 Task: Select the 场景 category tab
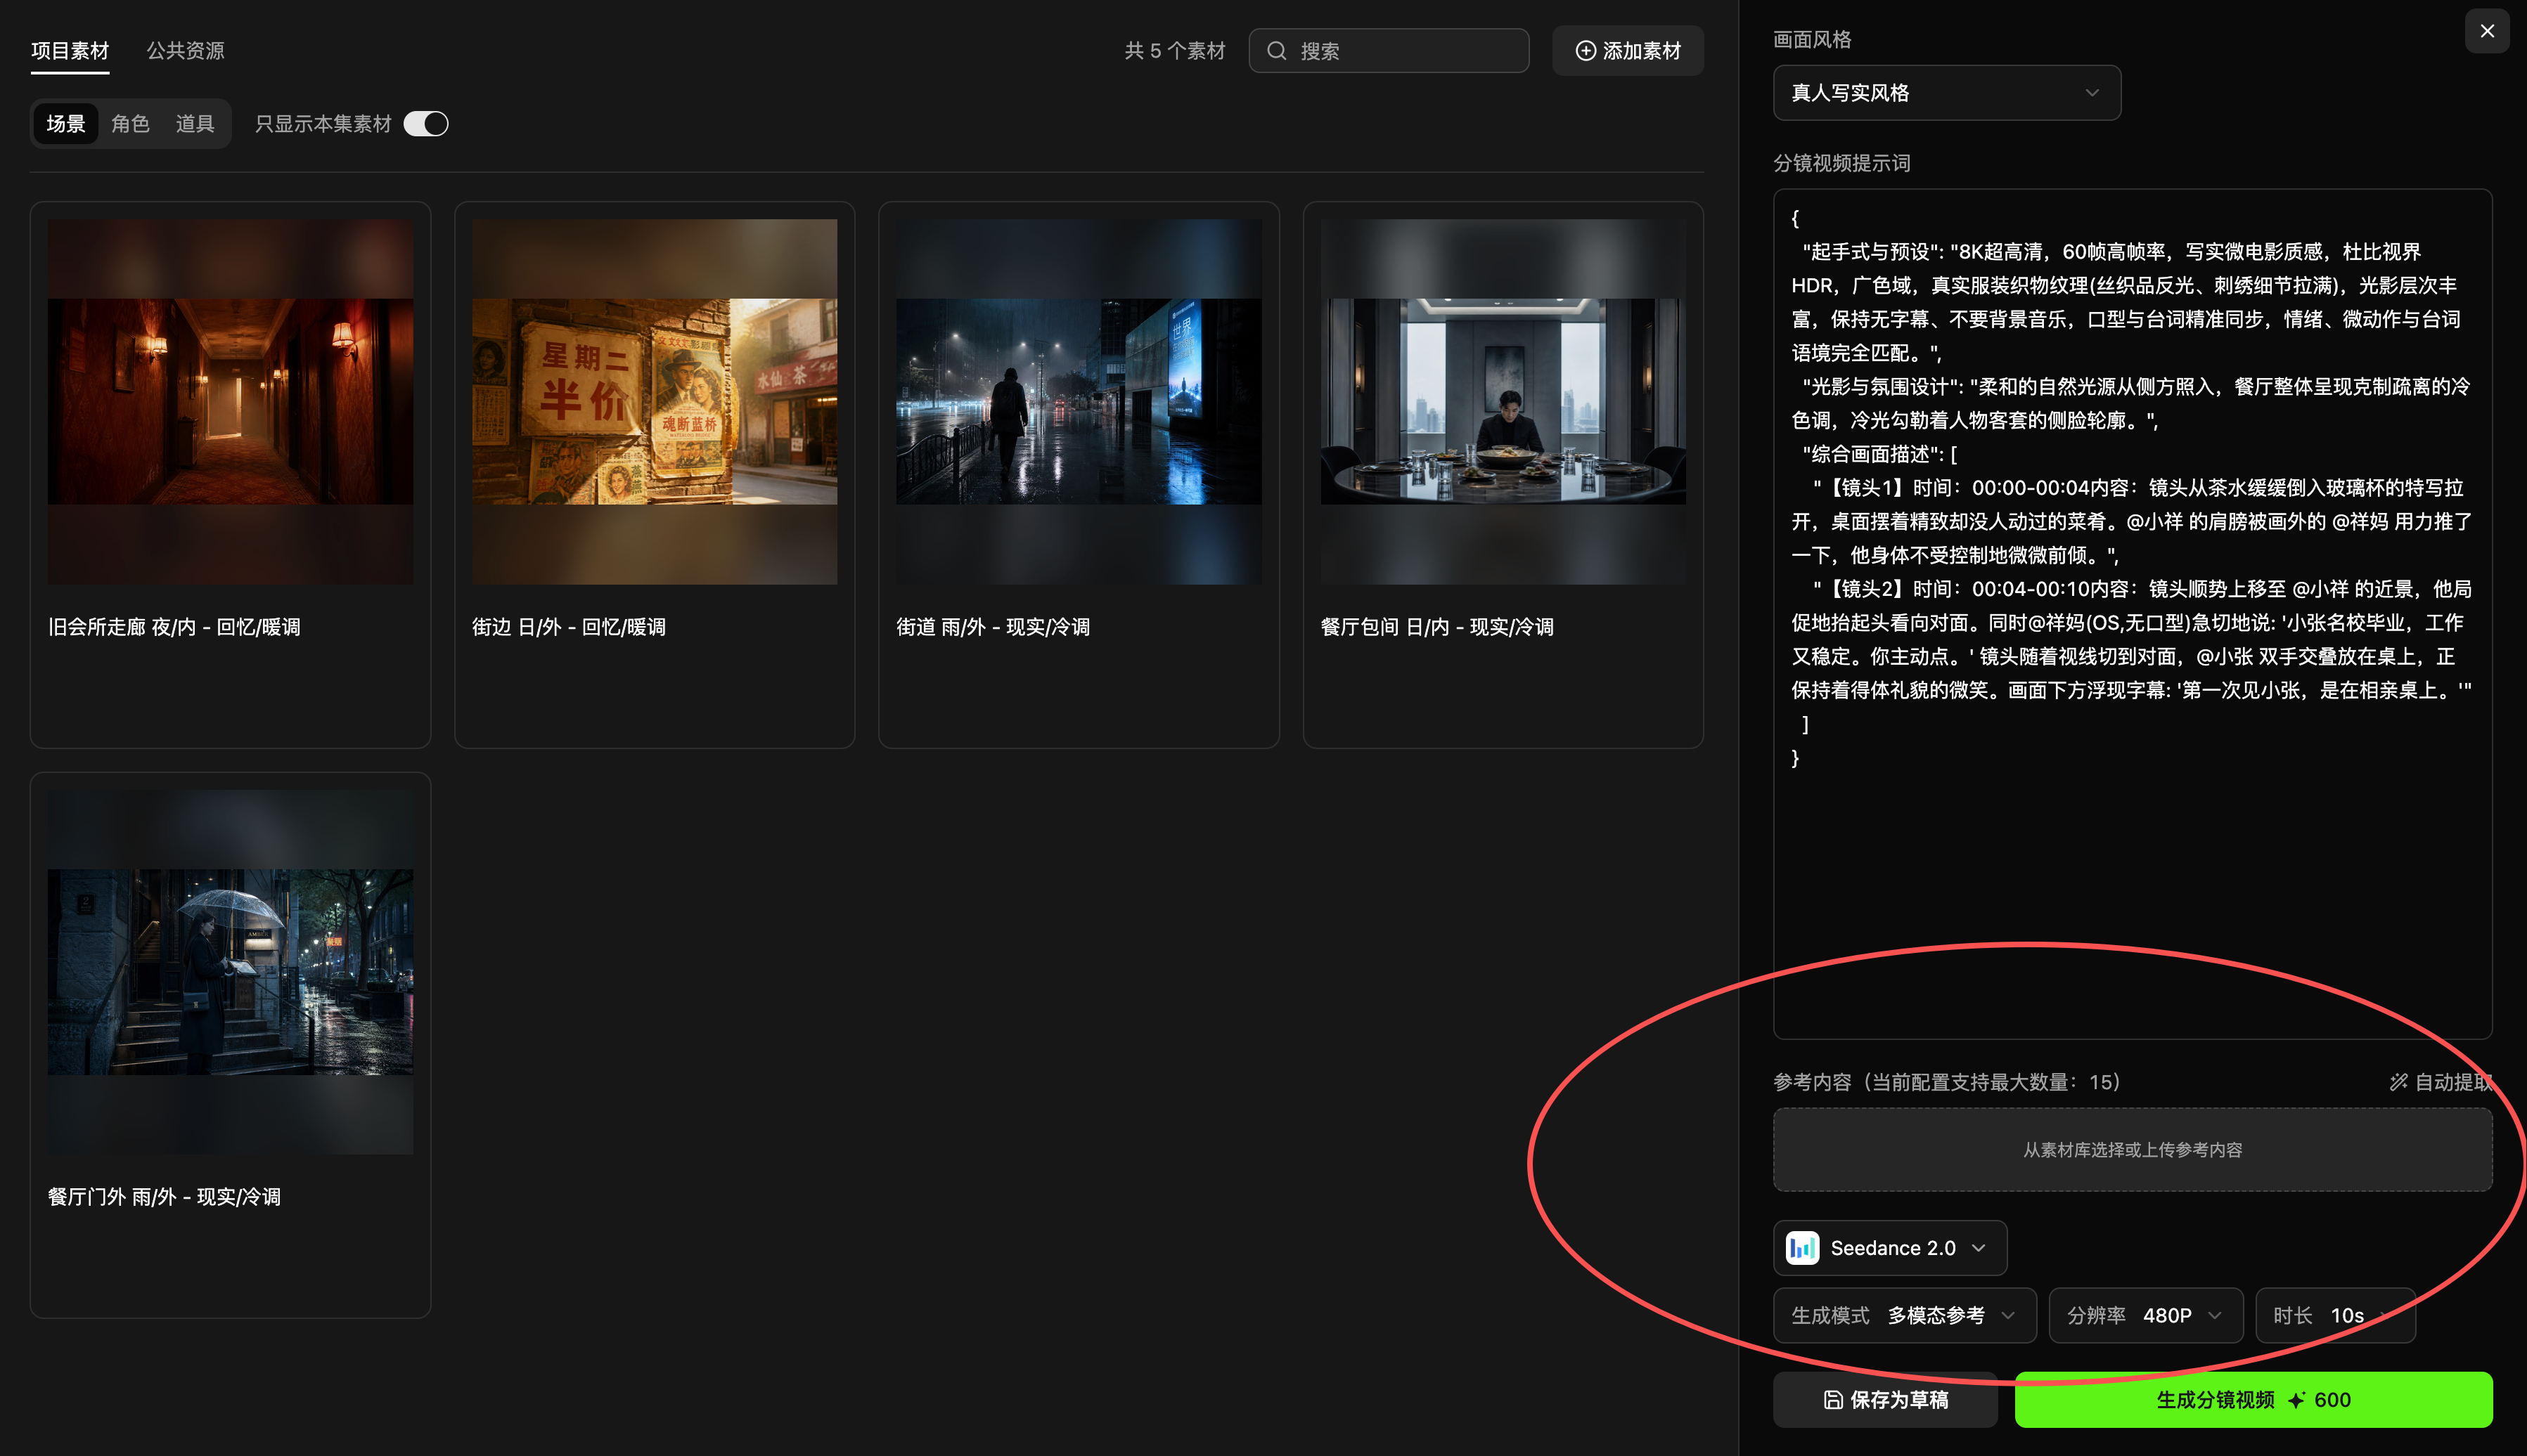tap(66, 123)
